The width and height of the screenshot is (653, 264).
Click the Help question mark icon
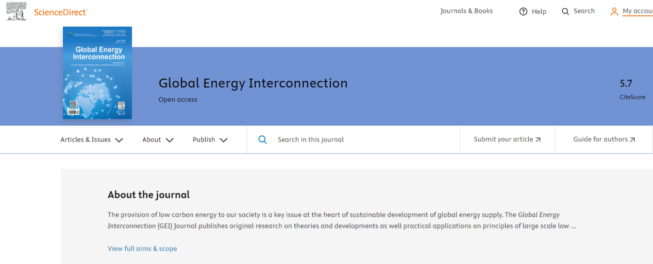pyautogui.click(x=523, y=11)
